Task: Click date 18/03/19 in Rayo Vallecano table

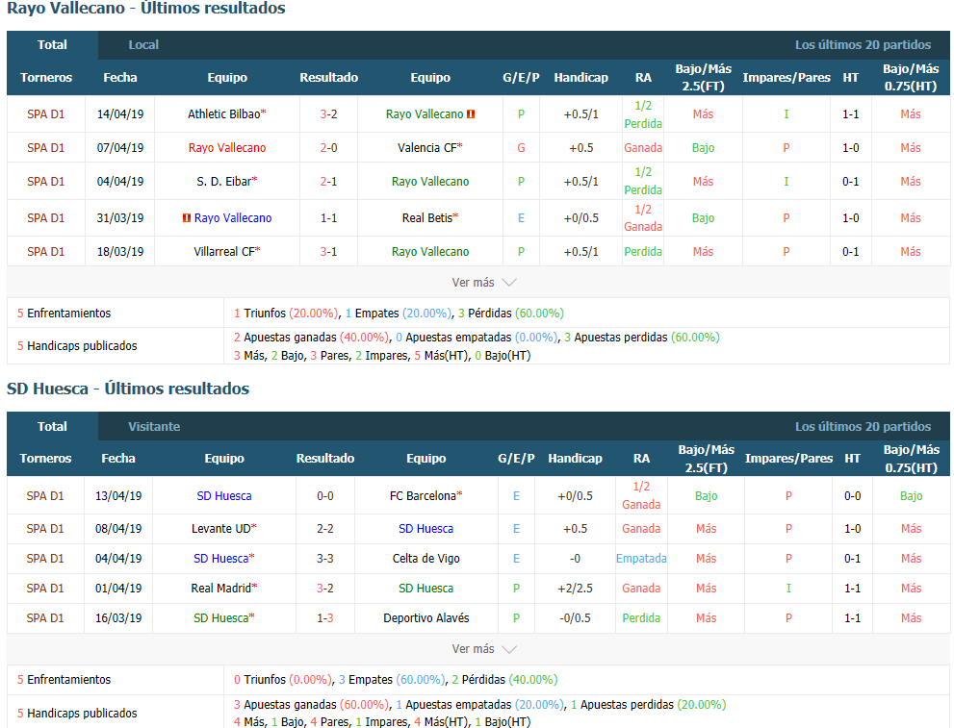Action: (x=120, y=252)
